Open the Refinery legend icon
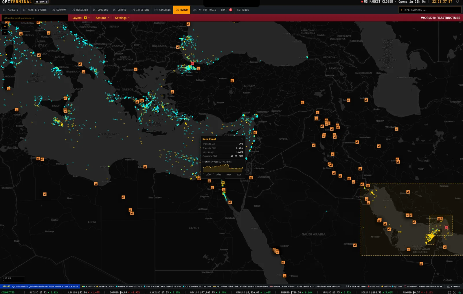The image size is (463, 294). pos(448,286)
